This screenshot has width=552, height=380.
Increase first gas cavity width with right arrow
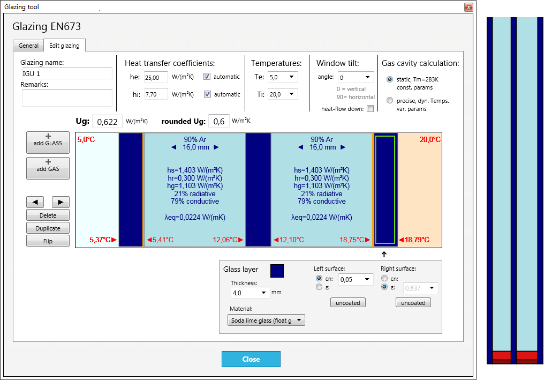(x=216, y=147)
